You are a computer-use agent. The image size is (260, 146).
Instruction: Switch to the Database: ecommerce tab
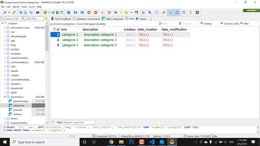87,19
